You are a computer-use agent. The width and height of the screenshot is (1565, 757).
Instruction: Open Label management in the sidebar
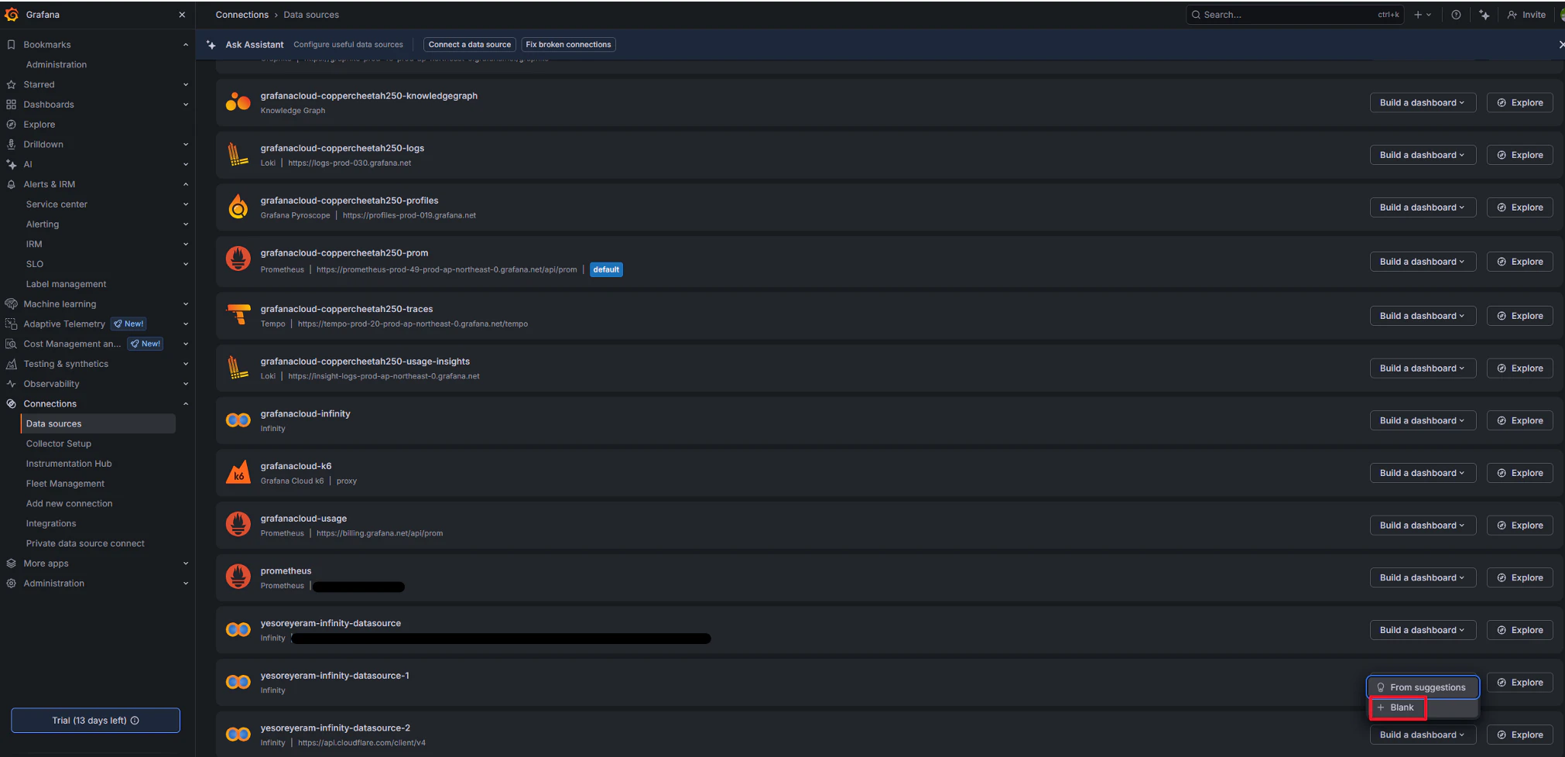coord(67,284)
